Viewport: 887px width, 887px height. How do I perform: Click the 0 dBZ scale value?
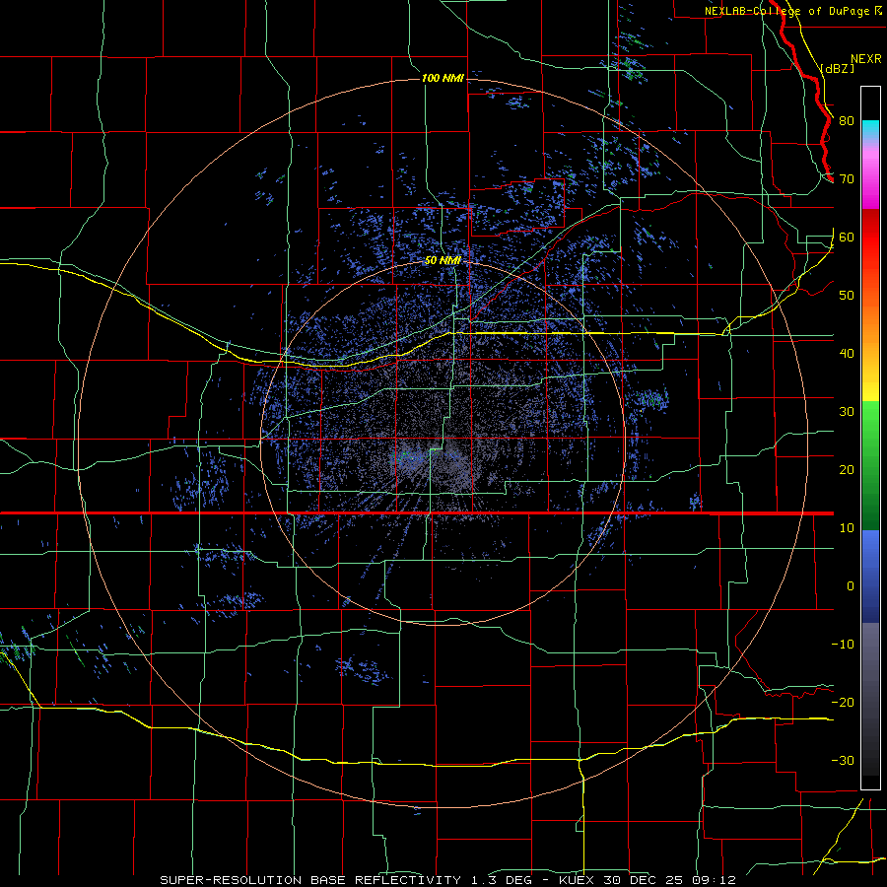pyautogui.click(x=851, y=586)
